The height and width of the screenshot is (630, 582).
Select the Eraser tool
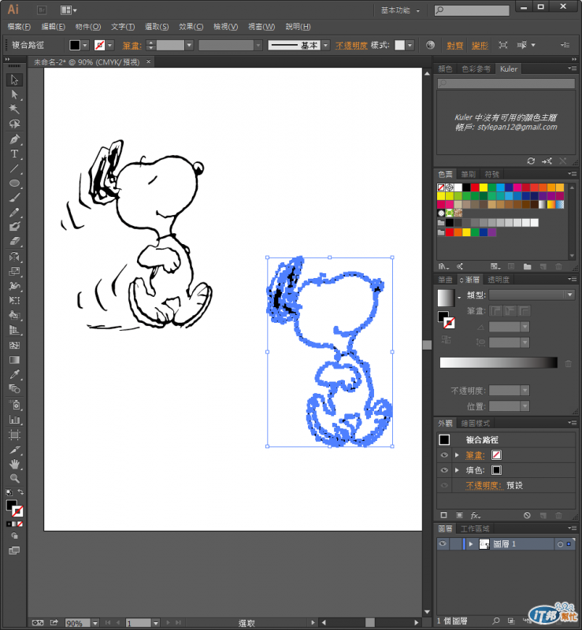14,242
